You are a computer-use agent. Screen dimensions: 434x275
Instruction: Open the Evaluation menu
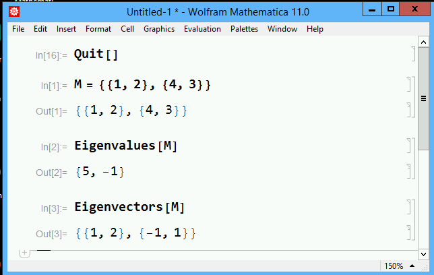click(x=202, y=29)
